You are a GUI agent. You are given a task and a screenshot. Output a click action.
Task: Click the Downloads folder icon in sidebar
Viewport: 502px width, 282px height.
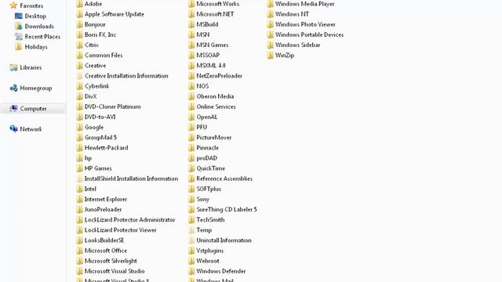point(19,26)
